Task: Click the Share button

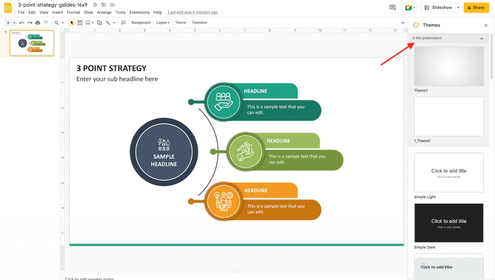Action: [x=476, y=7]
